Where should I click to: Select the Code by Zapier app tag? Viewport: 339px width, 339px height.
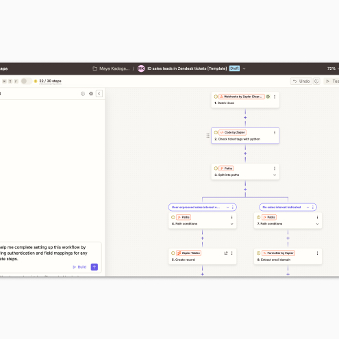233,132
